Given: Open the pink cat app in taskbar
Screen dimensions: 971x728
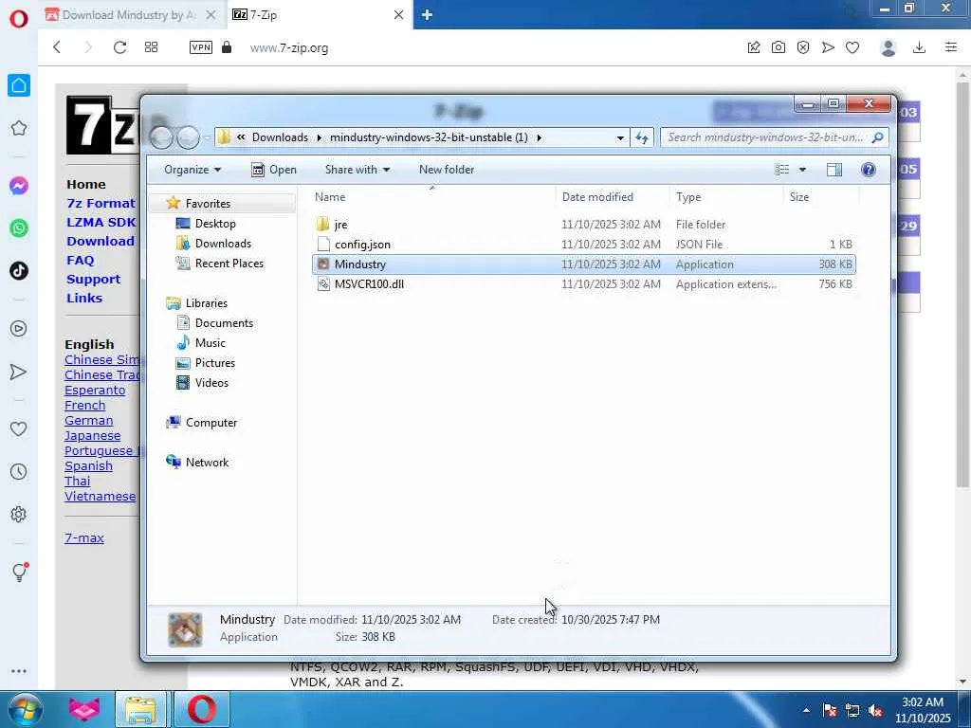Looking at the screenshot, I should click(84, 709).
